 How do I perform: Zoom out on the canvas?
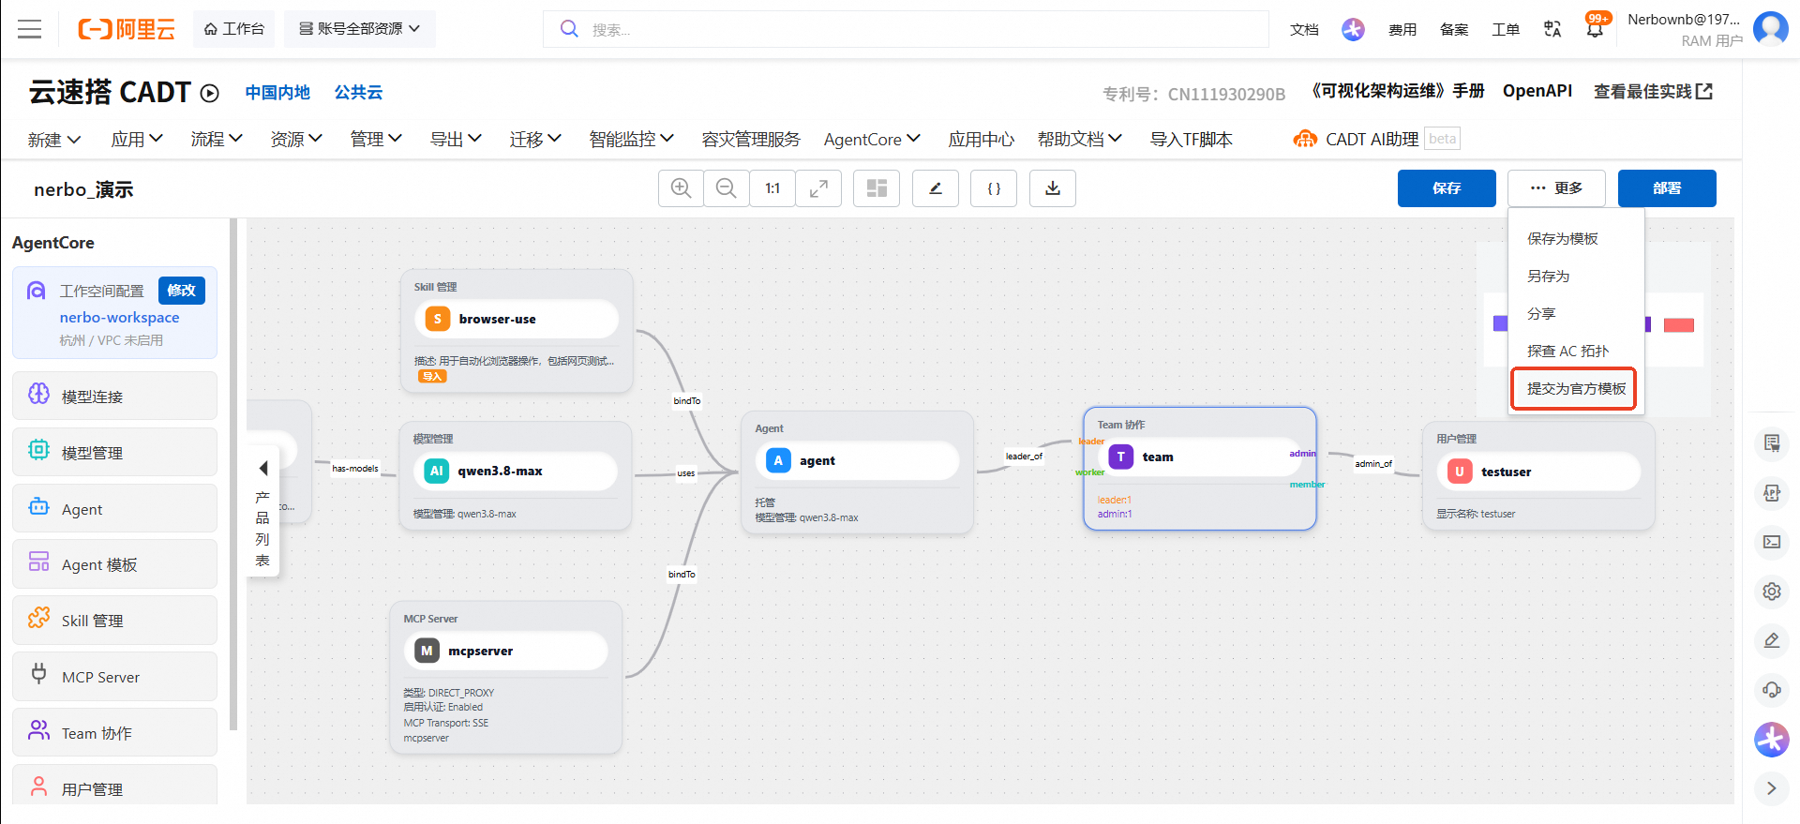tap(727, 188)
